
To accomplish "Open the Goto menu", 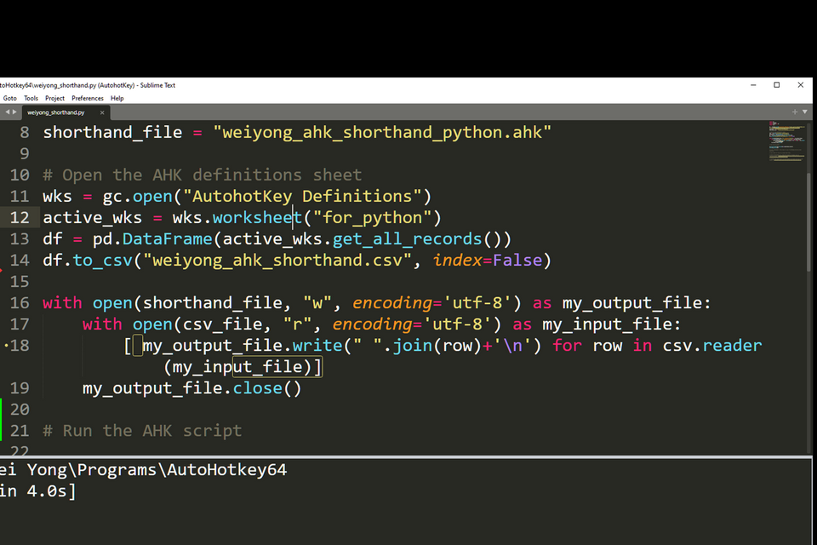I will (x=9, y=98).
